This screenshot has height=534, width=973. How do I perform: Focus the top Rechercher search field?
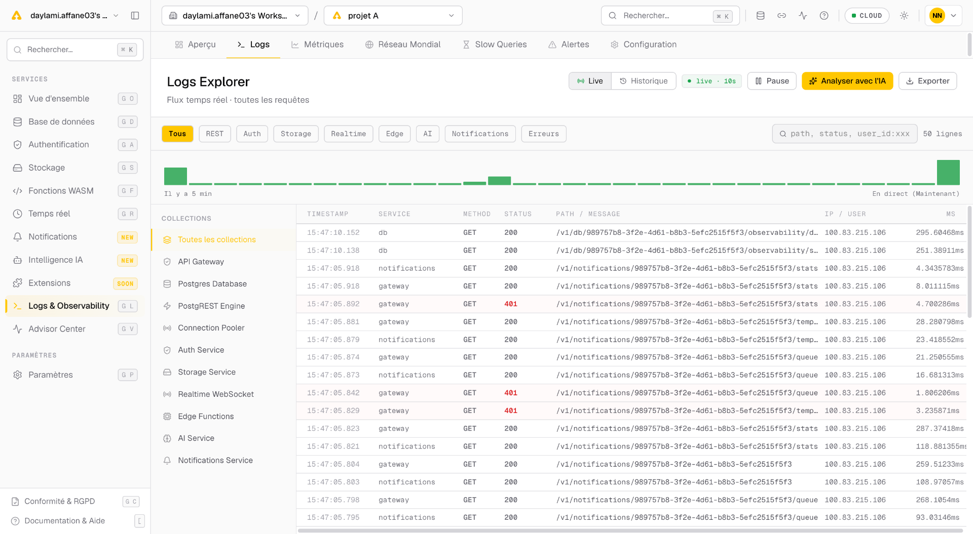click(x=670, y=16)
